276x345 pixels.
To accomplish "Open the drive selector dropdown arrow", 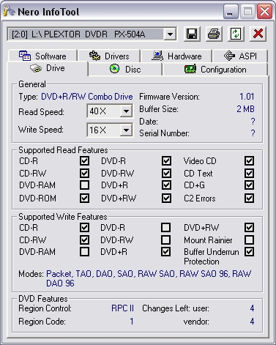I will [x=170, y=34].
